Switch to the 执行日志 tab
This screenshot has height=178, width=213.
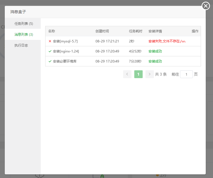click(21, 45)
